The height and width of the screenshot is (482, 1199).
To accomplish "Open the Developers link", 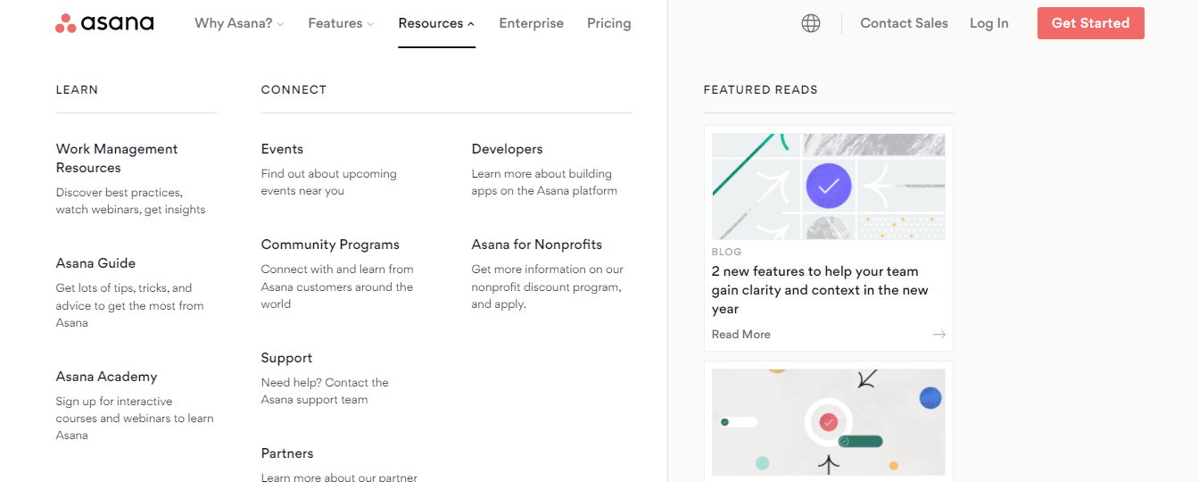I will [507, 149].
